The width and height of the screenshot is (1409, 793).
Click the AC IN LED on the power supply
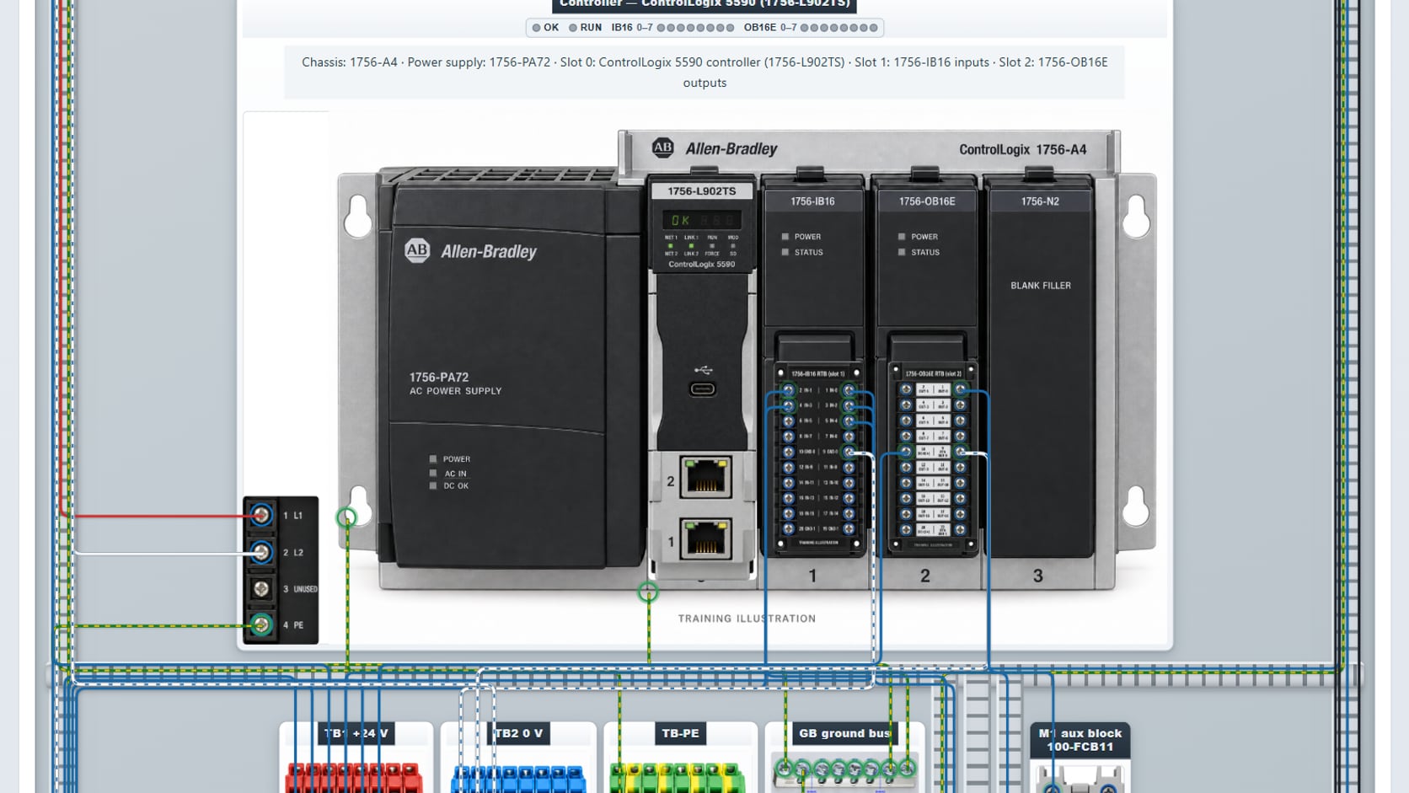pos(433,473)
